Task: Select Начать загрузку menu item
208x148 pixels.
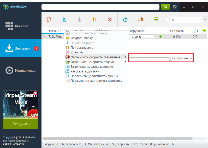Action: 96,43
